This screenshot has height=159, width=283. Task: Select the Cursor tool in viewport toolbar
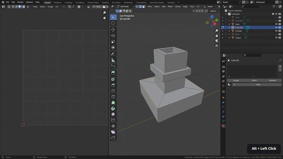click(x=113, y=23)
